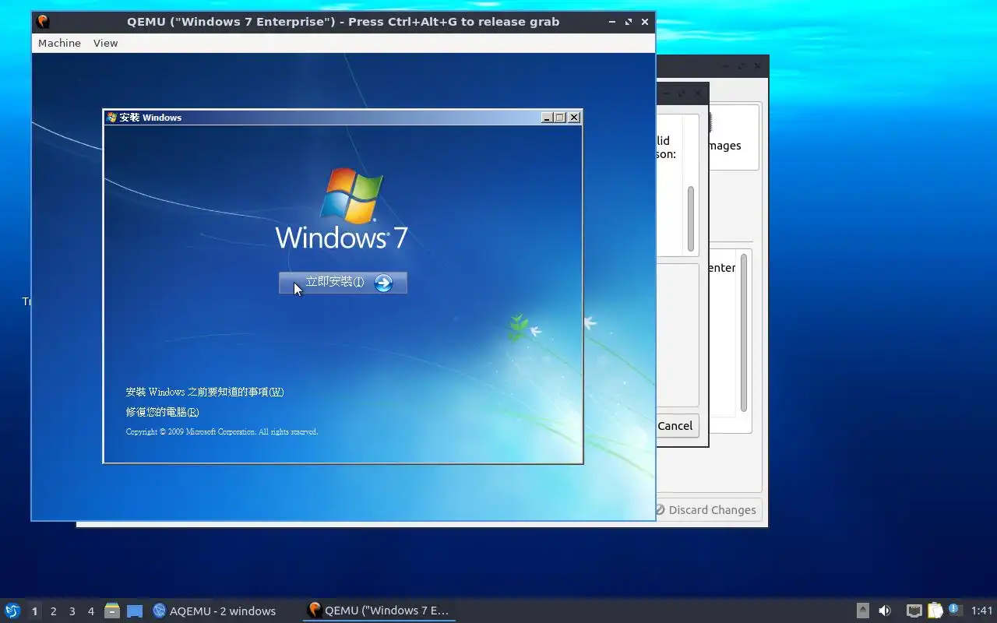Open the 修復您的電腦 repair computer link
This screenshot has width=997, height=623.
162,412
